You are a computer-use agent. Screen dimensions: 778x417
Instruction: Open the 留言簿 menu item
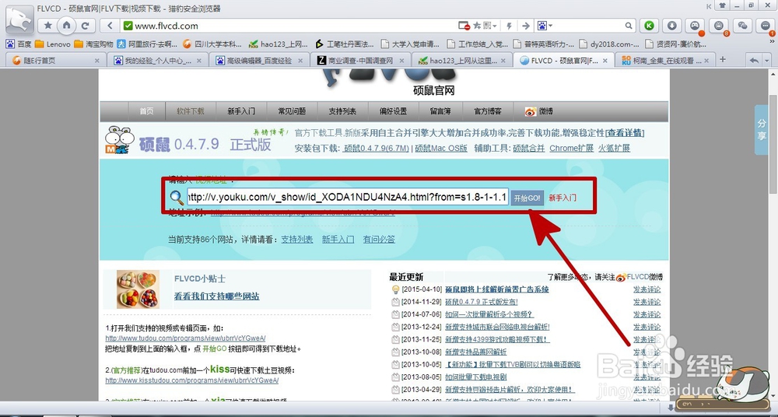[440, 111]
